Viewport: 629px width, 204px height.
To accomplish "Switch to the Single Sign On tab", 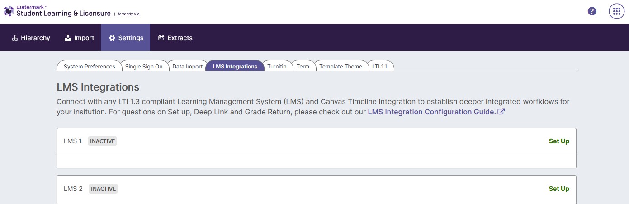I will pos(144,66).
